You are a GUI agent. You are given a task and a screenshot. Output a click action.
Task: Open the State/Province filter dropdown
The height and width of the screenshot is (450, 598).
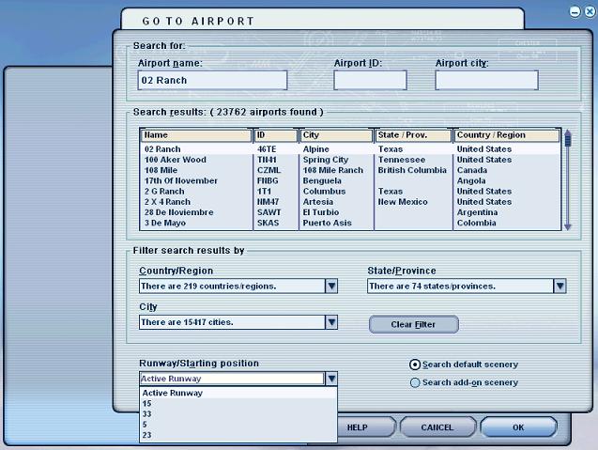tap(560, 287)
